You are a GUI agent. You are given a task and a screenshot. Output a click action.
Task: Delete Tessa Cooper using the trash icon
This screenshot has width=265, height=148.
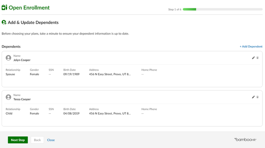coord(258,97)
